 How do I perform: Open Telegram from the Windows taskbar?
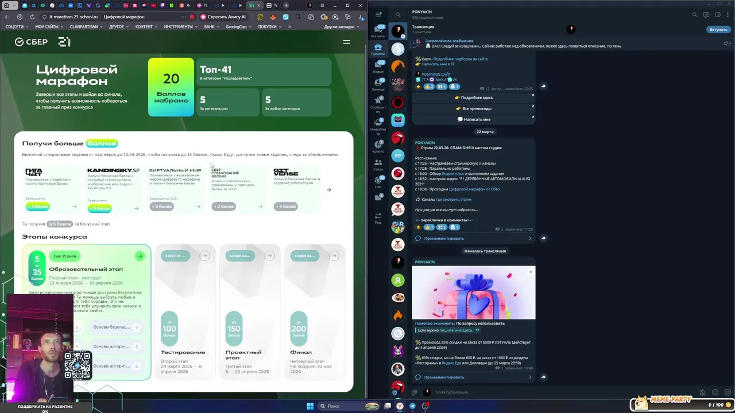click(x=412, y=406)
